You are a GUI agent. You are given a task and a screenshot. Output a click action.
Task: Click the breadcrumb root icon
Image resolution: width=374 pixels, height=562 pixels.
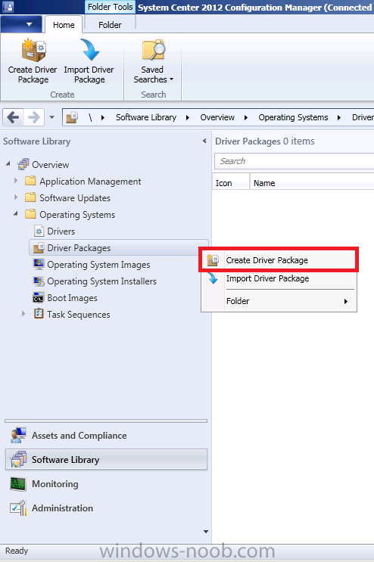pos(72,117)
